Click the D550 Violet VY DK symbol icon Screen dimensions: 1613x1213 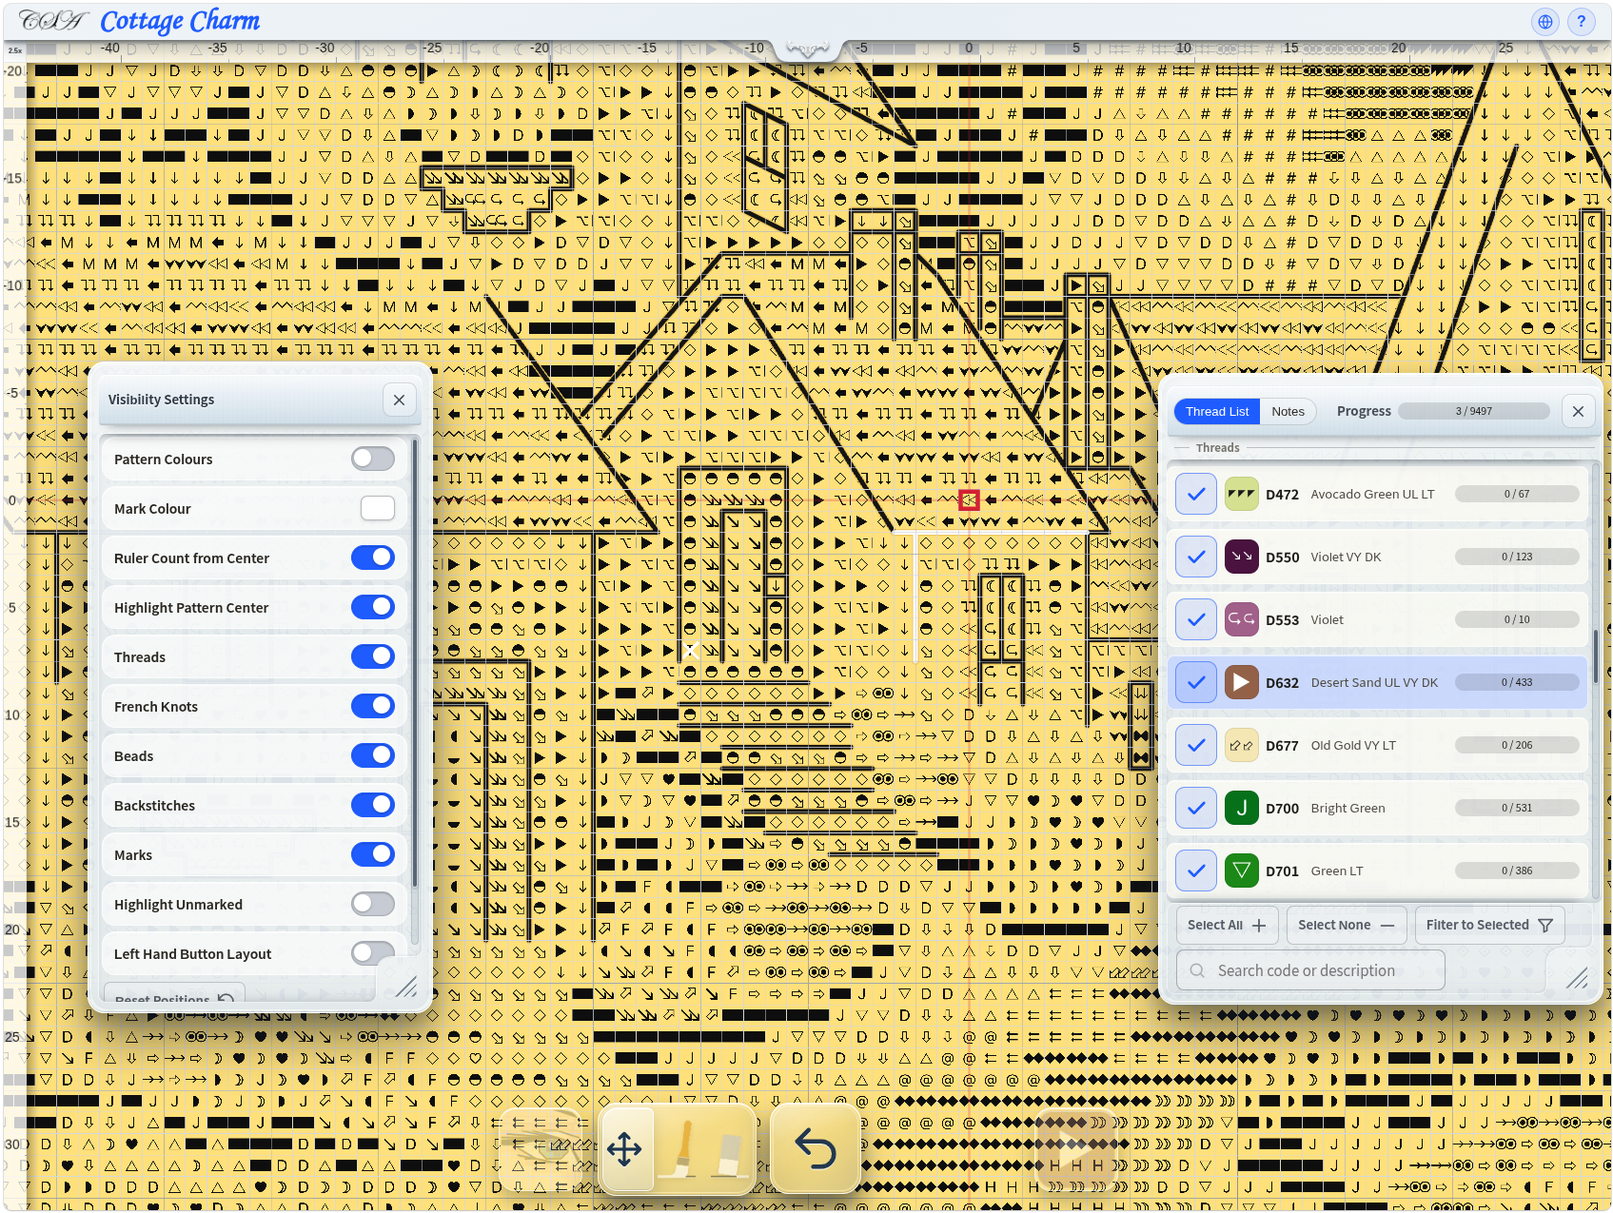click(x=1241, y=558)
